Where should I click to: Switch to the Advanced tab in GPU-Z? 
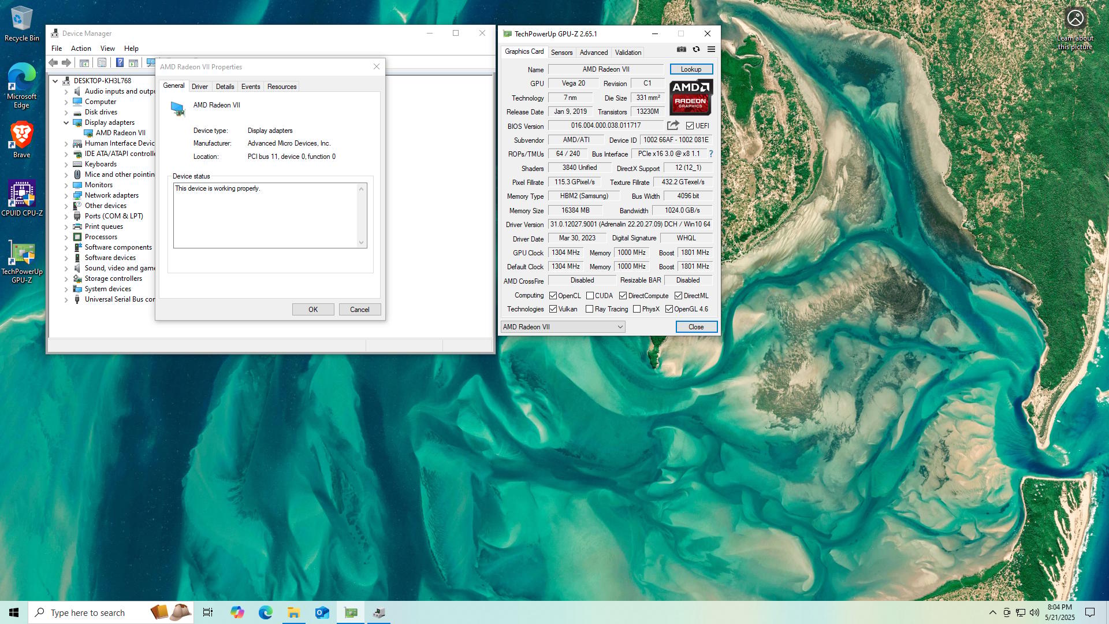pos(594,53)
